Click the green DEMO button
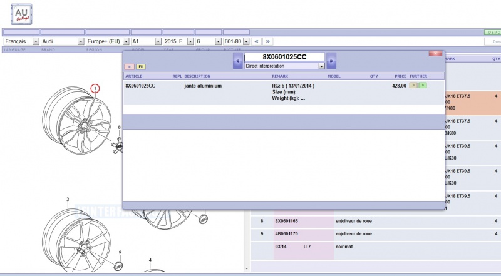This screenshot has width=501, height=276. pyautogui.click(x=492, y=32)
